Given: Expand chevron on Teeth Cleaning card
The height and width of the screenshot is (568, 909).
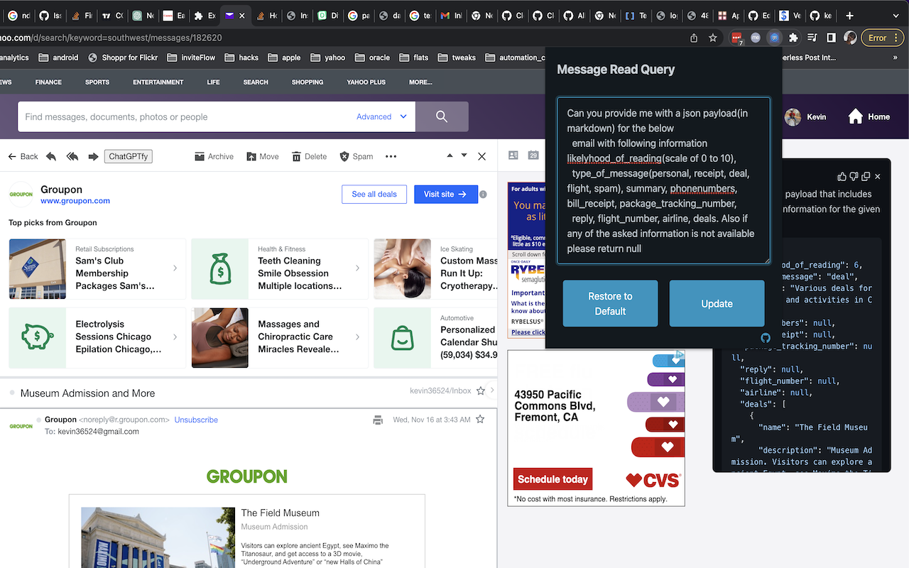Looking at the screenshot, I should 357,268.
